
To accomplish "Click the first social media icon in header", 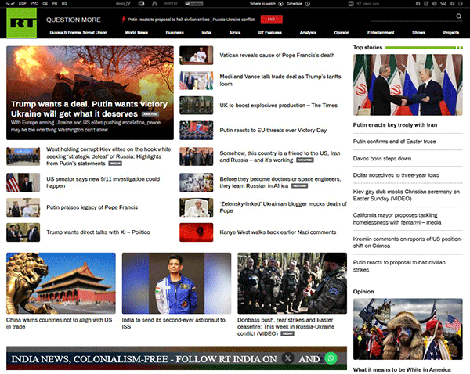I will point(418,4).
